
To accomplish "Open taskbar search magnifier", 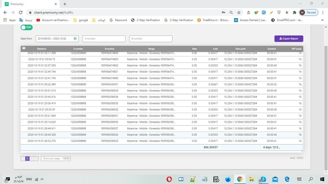I will (x=311, y=179).
